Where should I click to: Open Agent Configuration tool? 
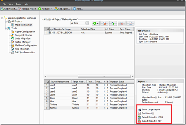tap(25, 32)
